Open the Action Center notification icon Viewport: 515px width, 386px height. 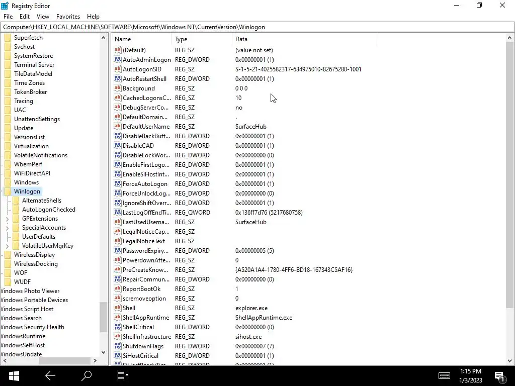click(x=499, y=376)
